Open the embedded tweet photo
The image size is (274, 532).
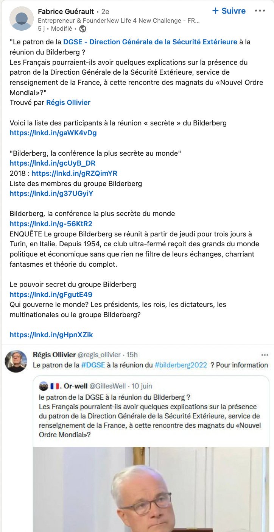tap(151, 490)
